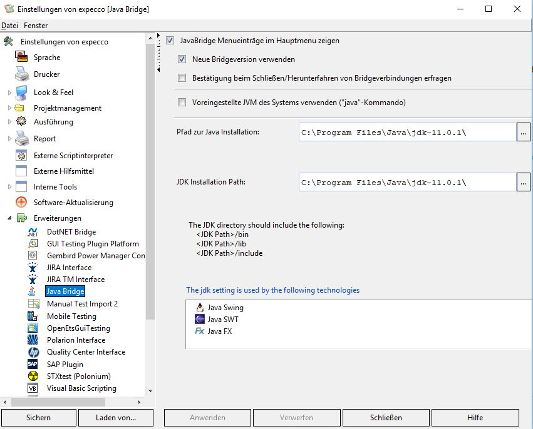Click the SAP Plugin icon
This screenshot has width=533, height=429.
coord(33,364)
